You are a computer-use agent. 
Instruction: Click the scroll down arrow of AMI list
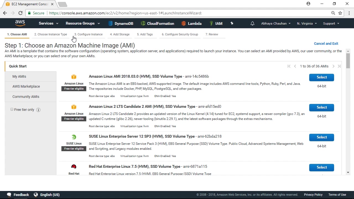(348, 172)
